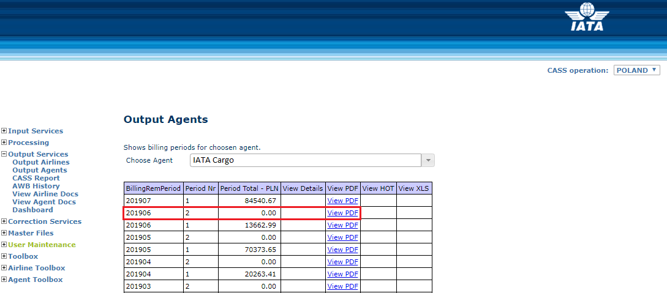This screenshot has height=293, width=667.
Task: Open the Choose Agent dropdown arrow
Action: coord(428,160)
